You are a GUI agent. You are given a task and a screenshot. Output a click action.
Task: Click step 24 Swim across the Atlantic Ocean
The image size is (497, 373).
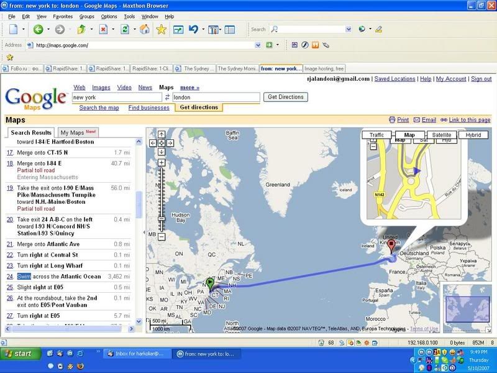coord(68,277)
